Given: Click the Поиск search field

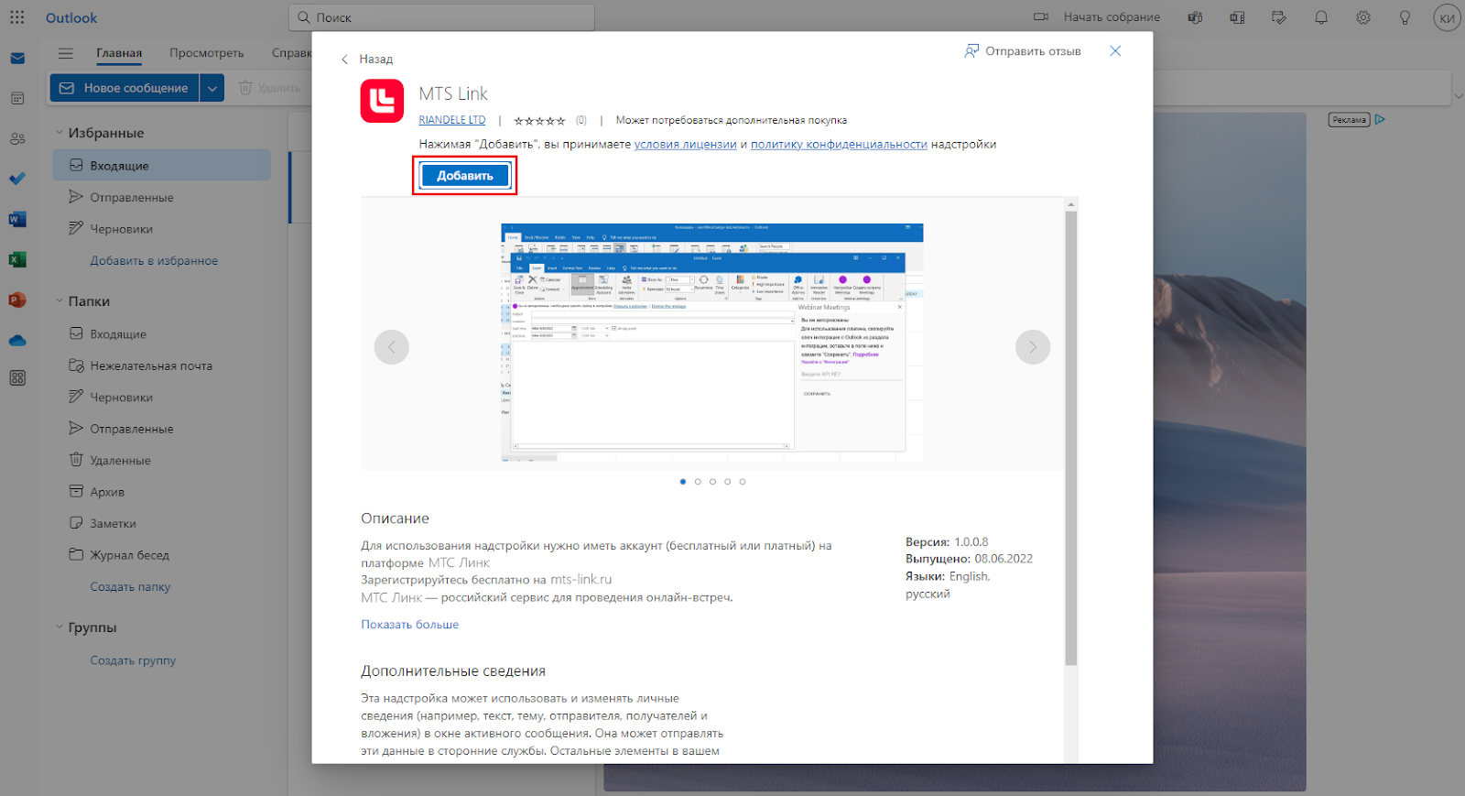Looking at the screenshot, I should 442,17.
